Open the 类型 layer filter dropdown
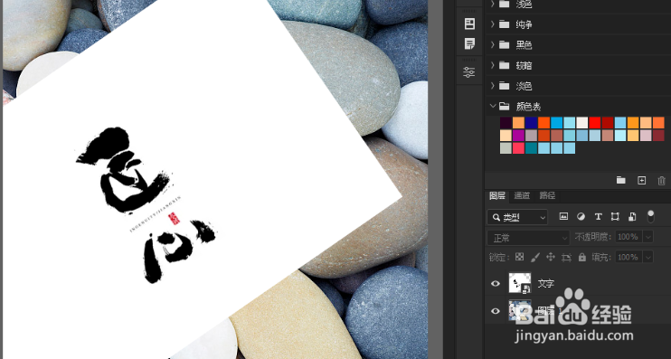This screenshot has height=359, width=671. coord(517,217)
